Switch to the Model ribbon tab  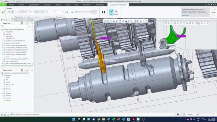(x=11, y=5)
